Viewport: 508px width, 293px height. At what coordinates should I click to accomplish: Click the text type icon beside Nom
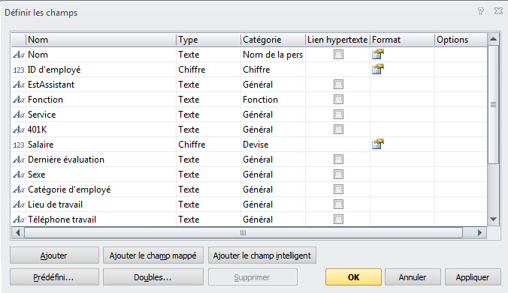click(x=19, y=55)
